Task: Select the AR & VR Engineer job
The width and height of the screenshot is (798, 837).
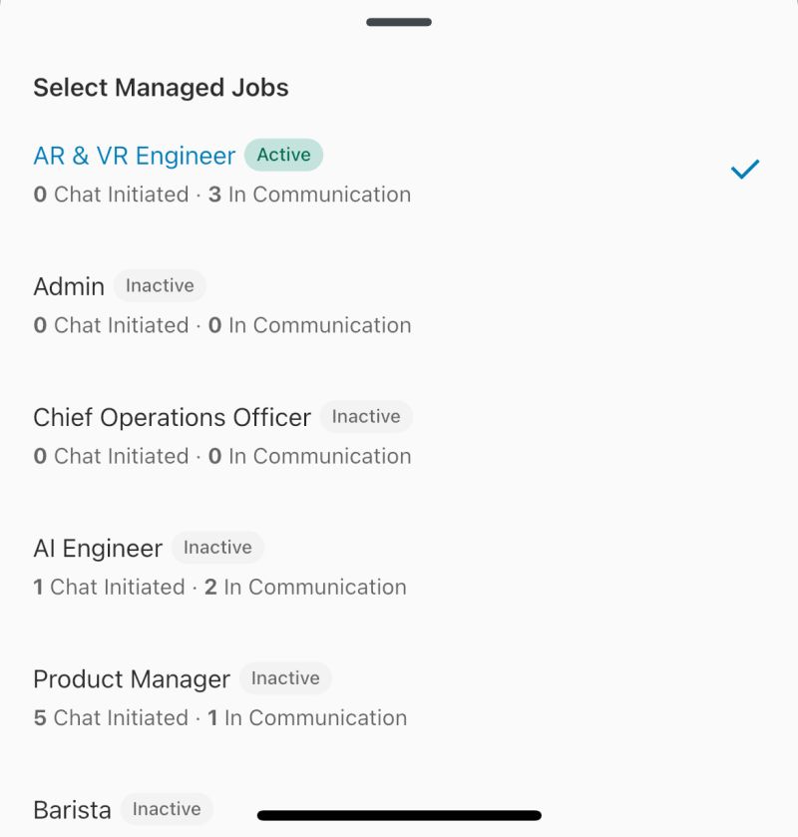Action: pyautogui.click(x=134, y=157)
